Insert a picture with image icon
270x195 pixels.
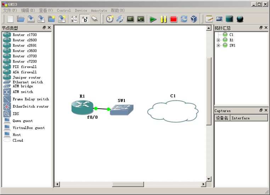(x=219, y=19)
